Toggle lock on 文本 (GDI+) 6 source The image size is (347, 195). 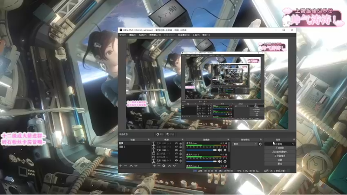pos(180,143)
